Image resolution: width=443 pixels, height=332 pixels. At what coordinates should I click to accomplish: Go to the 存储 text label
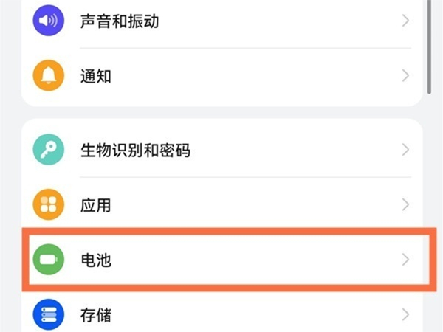tap(96, 315)
